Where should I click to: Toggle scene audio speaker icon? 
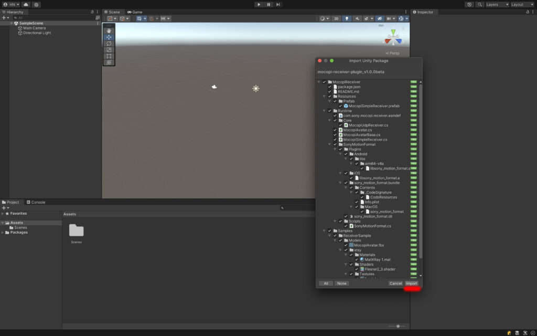click(x=357, y=18)
